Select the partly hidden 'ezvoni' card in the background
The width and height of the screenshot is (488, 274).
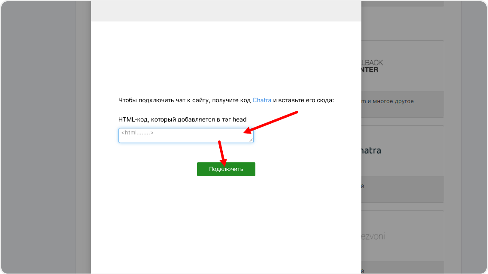[403, 242]
